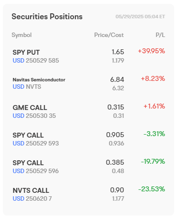Select the SPY CALL 250529 593 position

coord(89,139)
